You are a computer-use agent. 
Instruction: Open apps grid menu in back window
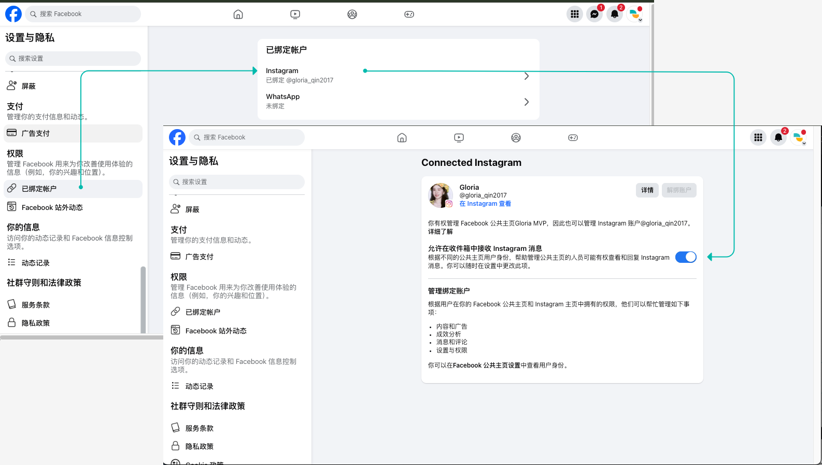click(575, 15)
